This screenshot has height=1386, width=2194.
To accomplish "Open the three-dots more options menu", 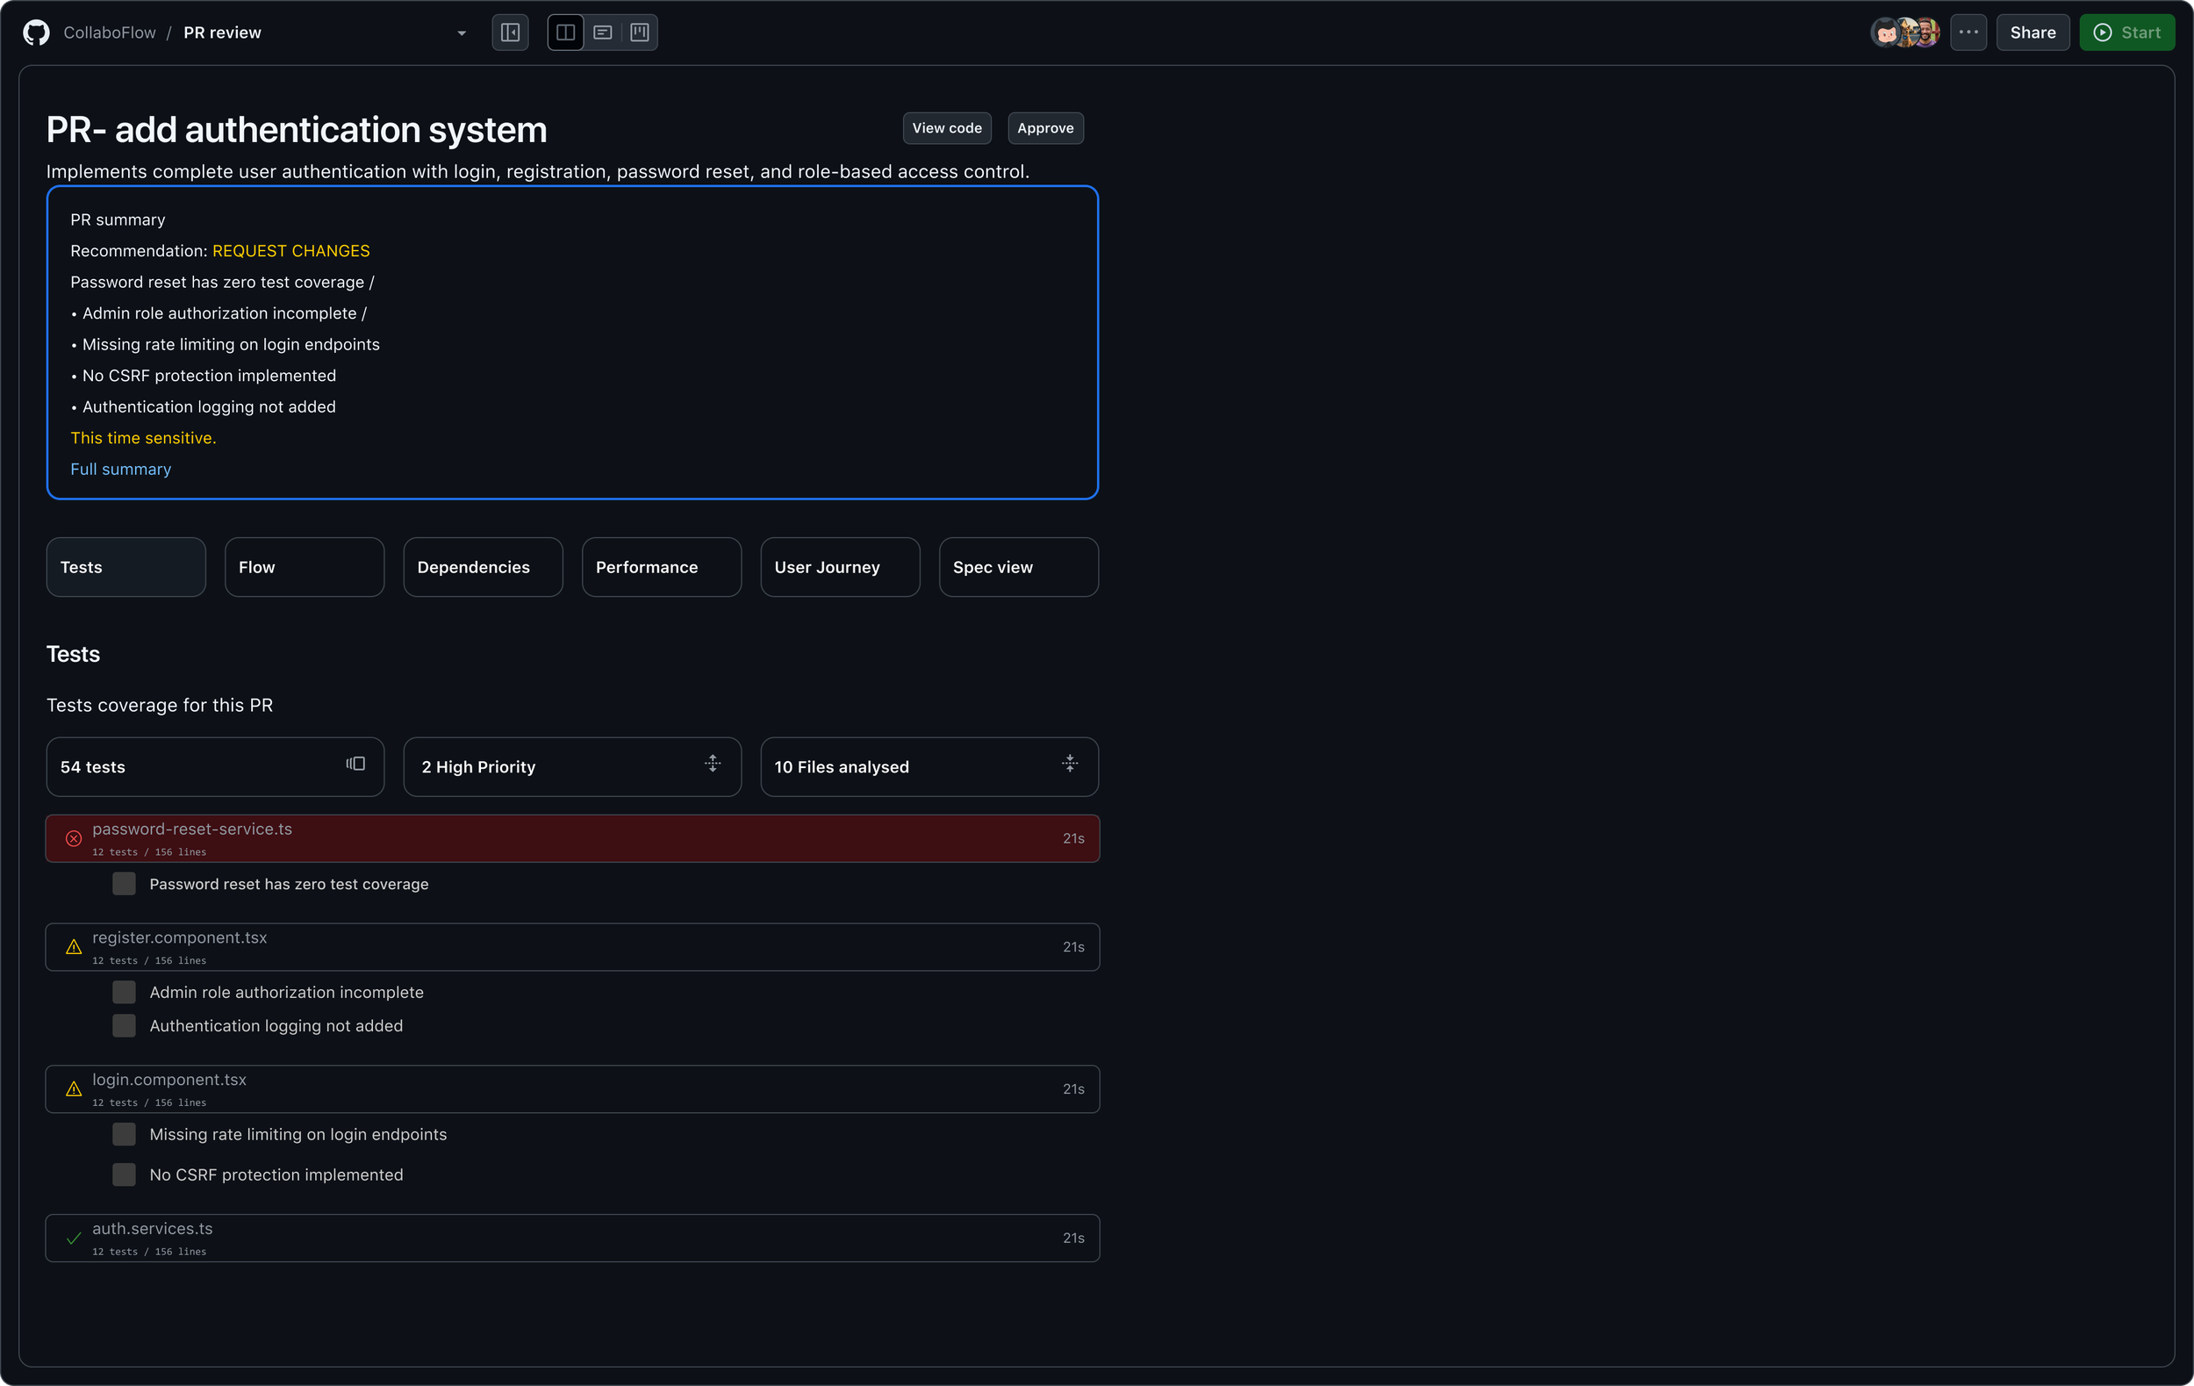I will (x=1968, y=32).
